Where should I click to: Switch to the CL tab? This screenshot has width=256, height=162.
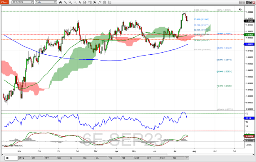102,158
